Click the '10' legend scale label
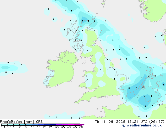The width and height of the screenshot is (166, 128). 33,127
